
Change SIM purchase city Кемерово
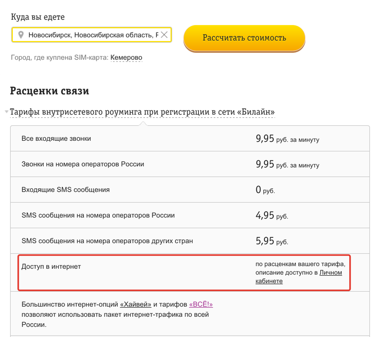pyautogui.click(x=126, y=58)
